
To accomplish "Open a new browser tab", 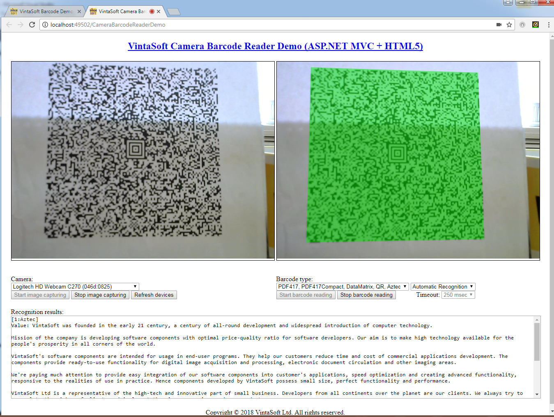I will click(174, 12).
